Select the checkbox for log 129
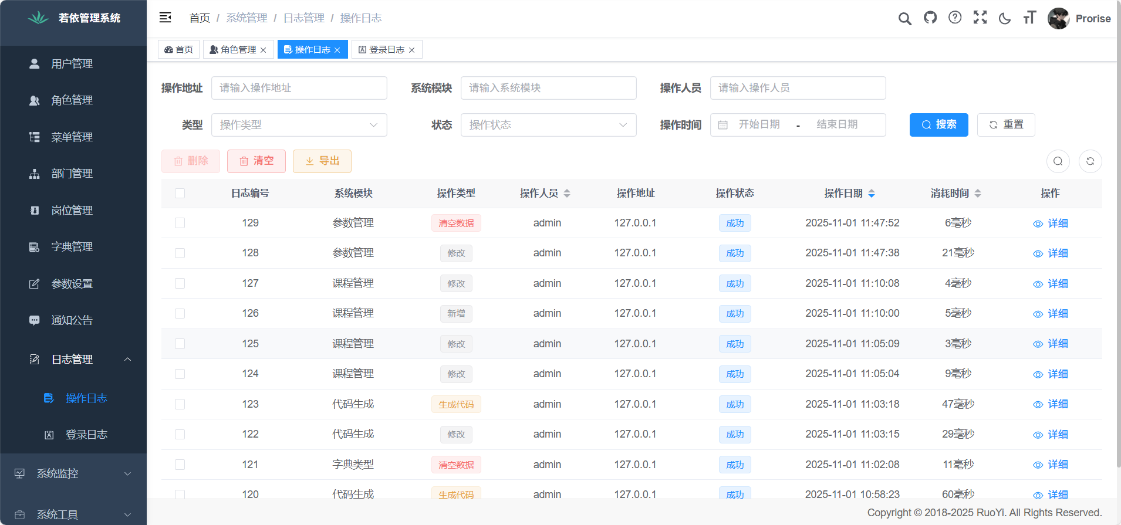 point(180,223)
